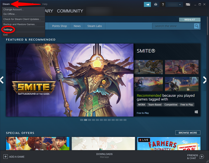
Task: Click the Free to Play price label
Action: [143, 113]
